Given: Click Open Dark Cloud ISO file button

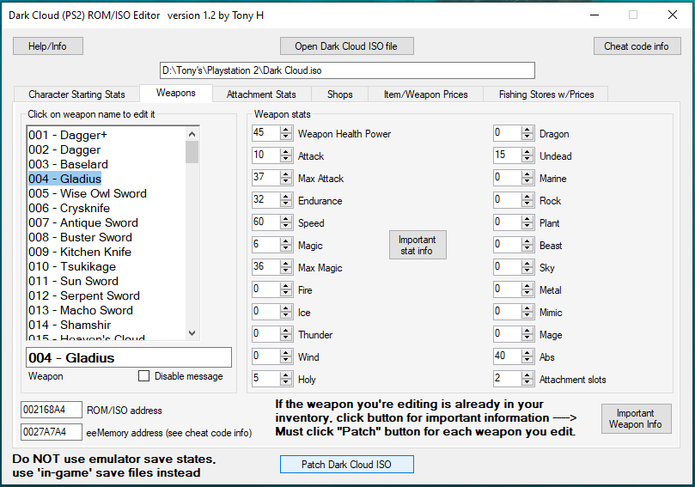Looking at the screenshot, I should [x=346, y=46].
